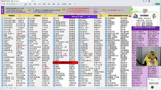Click the window layout icon near avatar
This screenshot has height=90, width=161.
tap(143, 1)
